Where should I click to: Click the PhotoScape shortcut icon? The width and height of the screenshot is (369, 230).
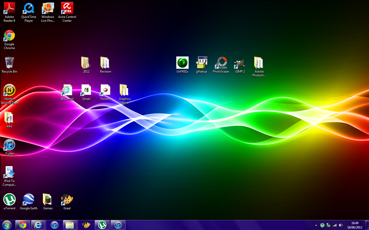pos(221,63)
